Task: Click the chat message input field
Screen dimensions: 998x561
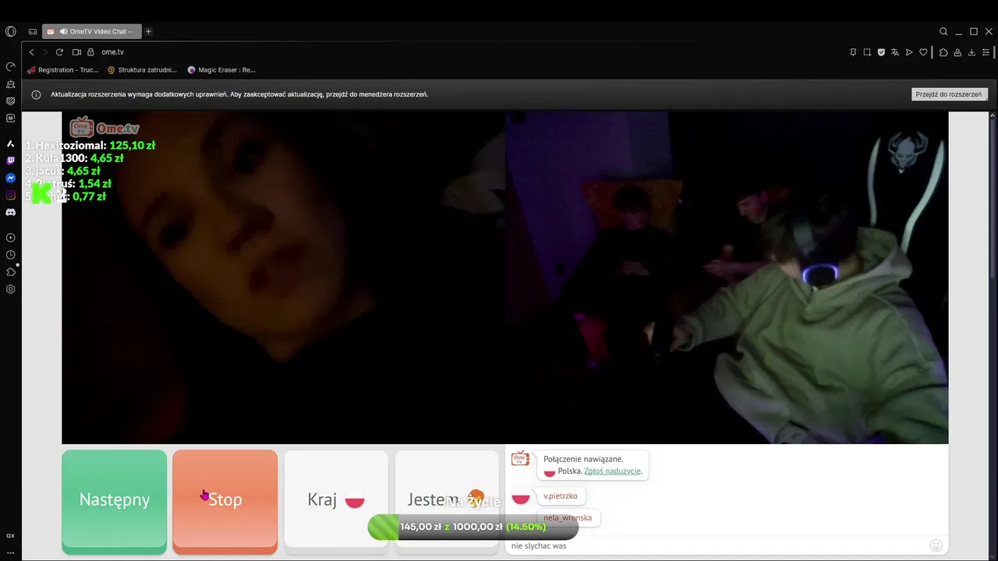Action: coord(717,545)
